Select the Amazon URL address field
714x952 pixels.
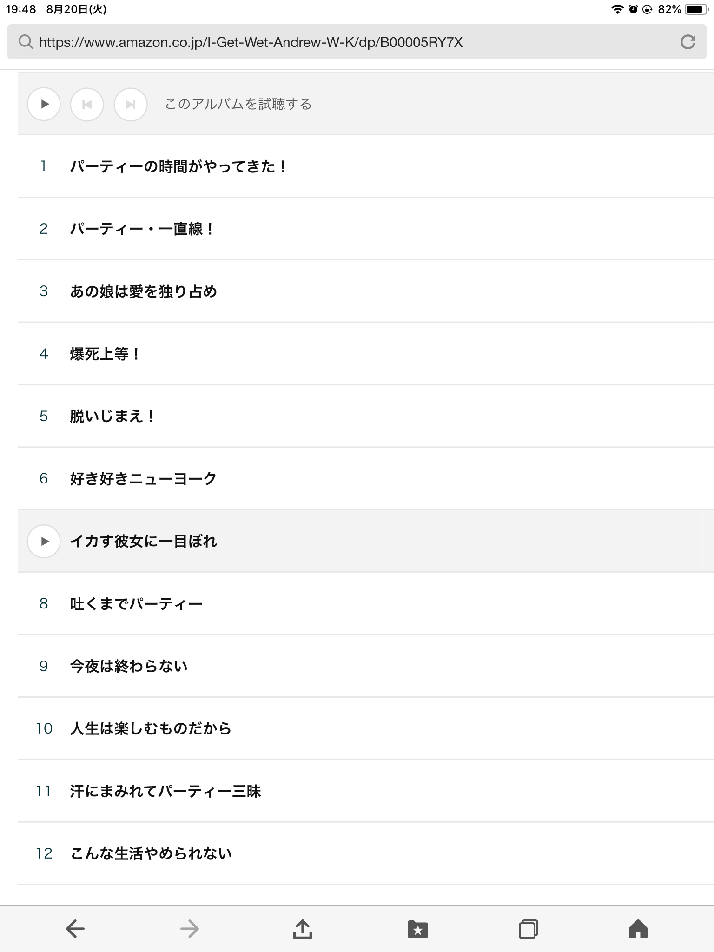(x=357, y=42)
